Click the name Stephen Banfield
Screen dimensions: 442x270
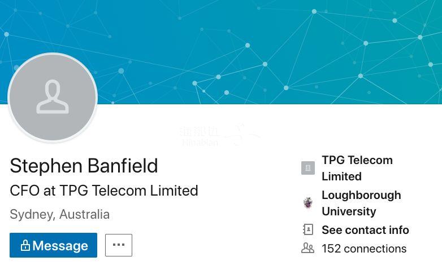click(x=84, y=166)
